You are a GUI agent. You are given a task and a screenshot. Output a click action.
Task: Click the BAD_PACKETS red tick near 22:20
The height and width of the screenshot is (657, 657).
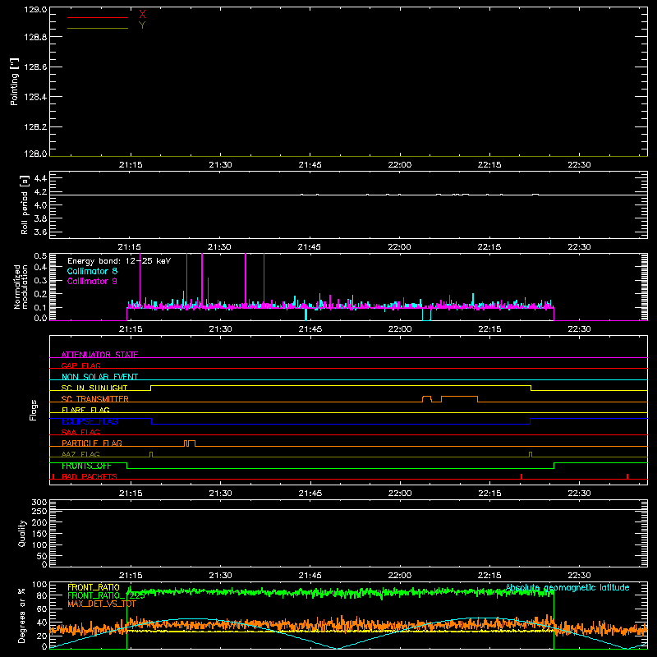521,476
